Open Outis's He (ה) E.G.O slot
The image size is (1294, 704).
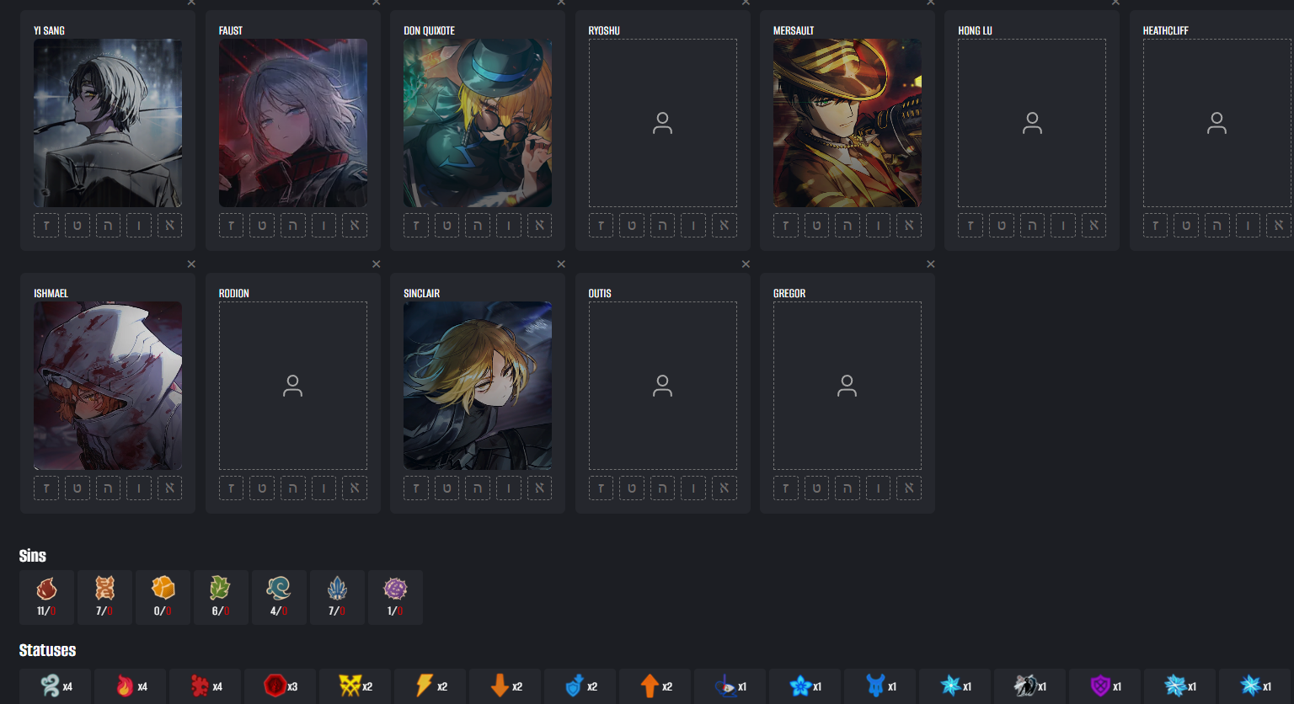click(x=663, y=488)
